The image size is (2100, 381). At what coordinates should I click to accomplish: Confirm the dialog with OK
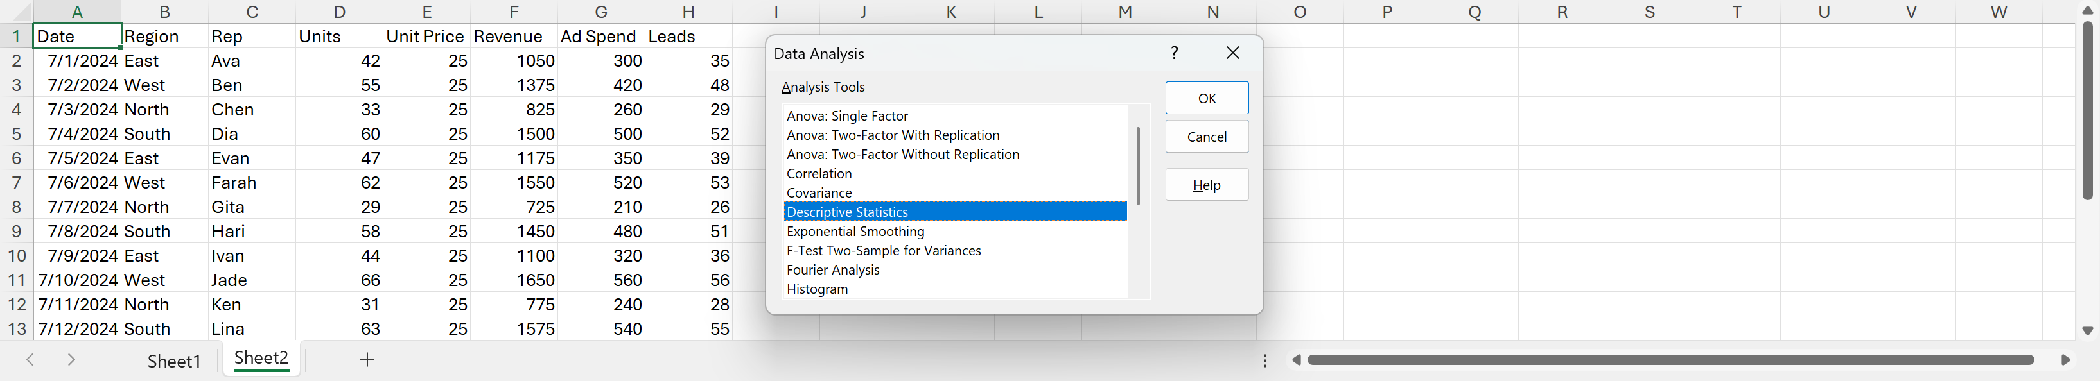1207,99
